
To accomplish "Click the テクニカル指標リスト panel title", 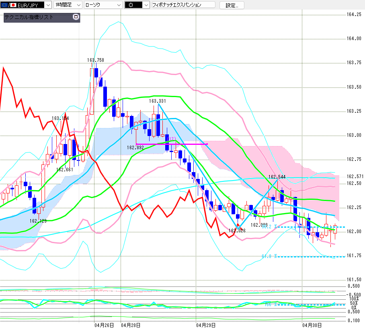I will pos(29,17).
